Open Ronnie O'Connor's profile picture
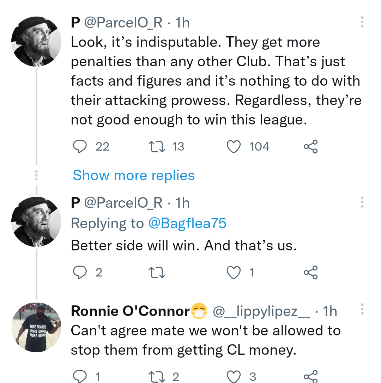This screenshot has height=383, width=381. click(36, 327)
